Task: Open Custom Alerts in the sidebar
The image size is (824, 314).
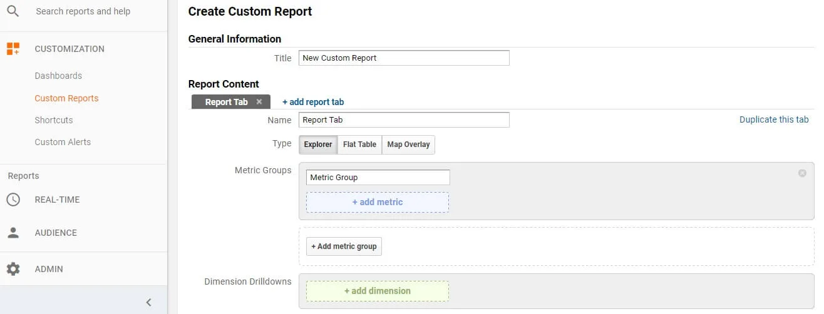Action: (63, 142)
